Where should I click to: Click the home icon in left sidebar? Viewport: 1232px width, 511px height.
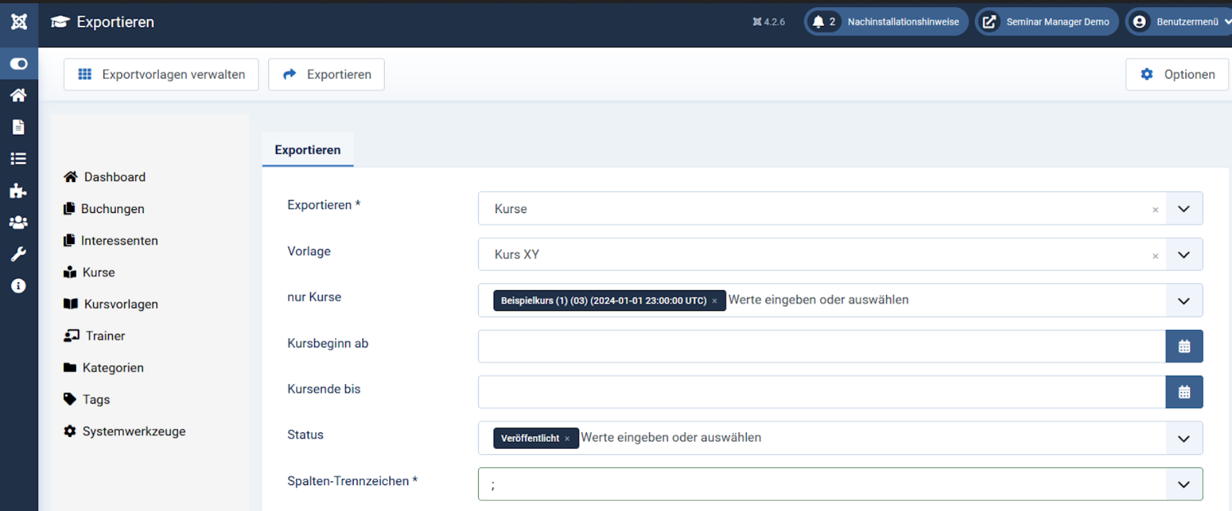(19, 95)
